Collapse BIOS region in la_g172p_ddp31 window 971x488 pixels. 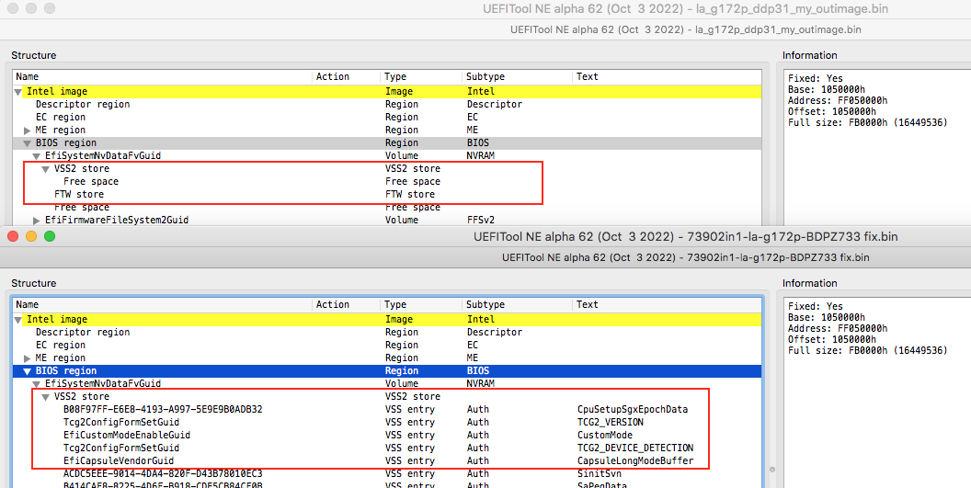[x=28, y=143]
